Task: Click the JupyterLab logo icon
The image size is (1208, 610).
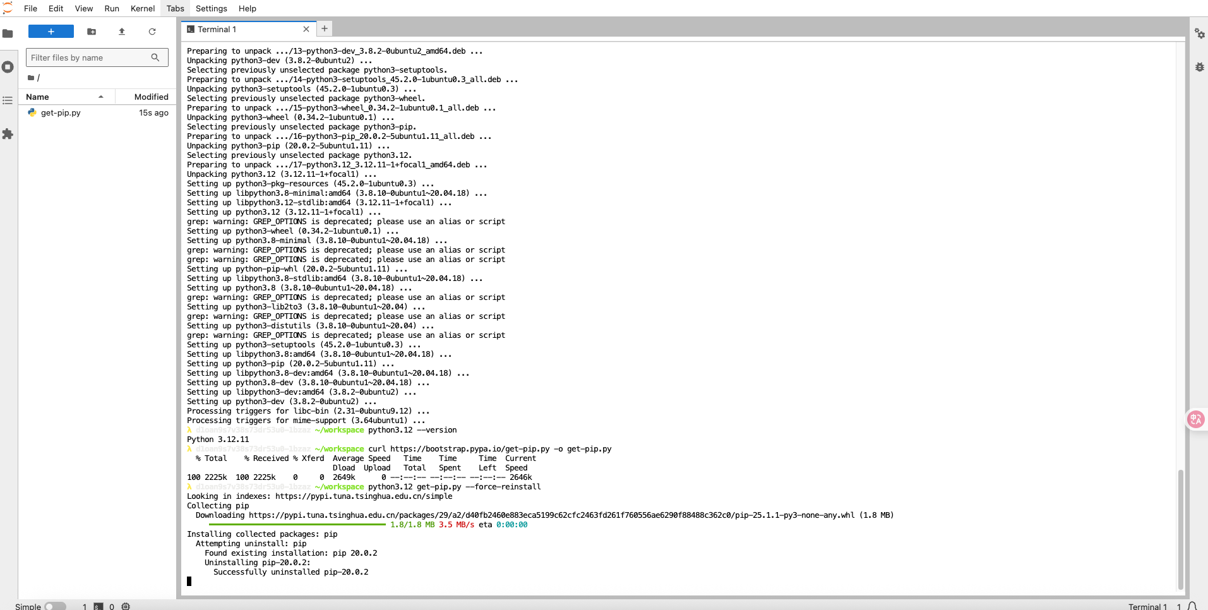Action: coord(8,8)
